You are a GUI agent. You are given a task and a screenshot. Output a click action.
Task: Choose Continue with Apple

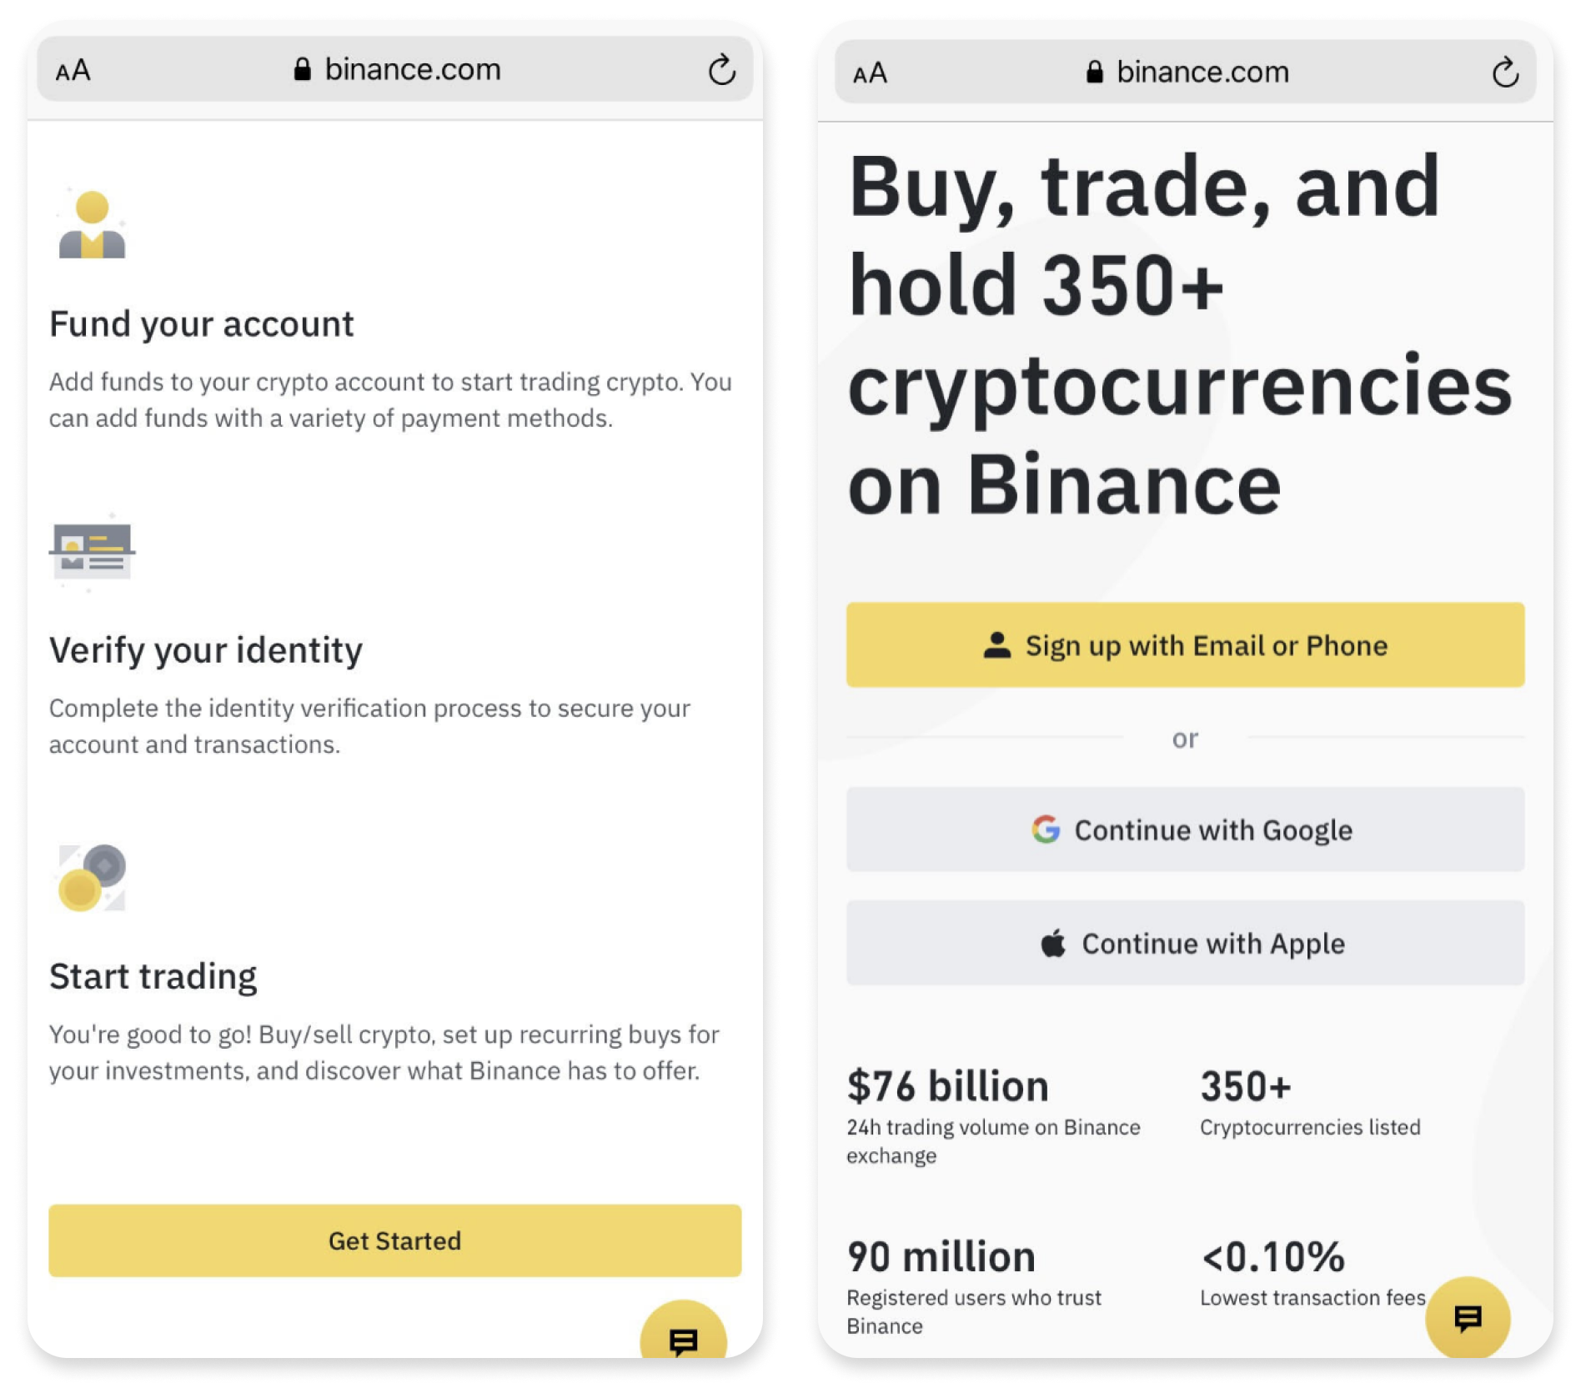(x=1185, y=944)
